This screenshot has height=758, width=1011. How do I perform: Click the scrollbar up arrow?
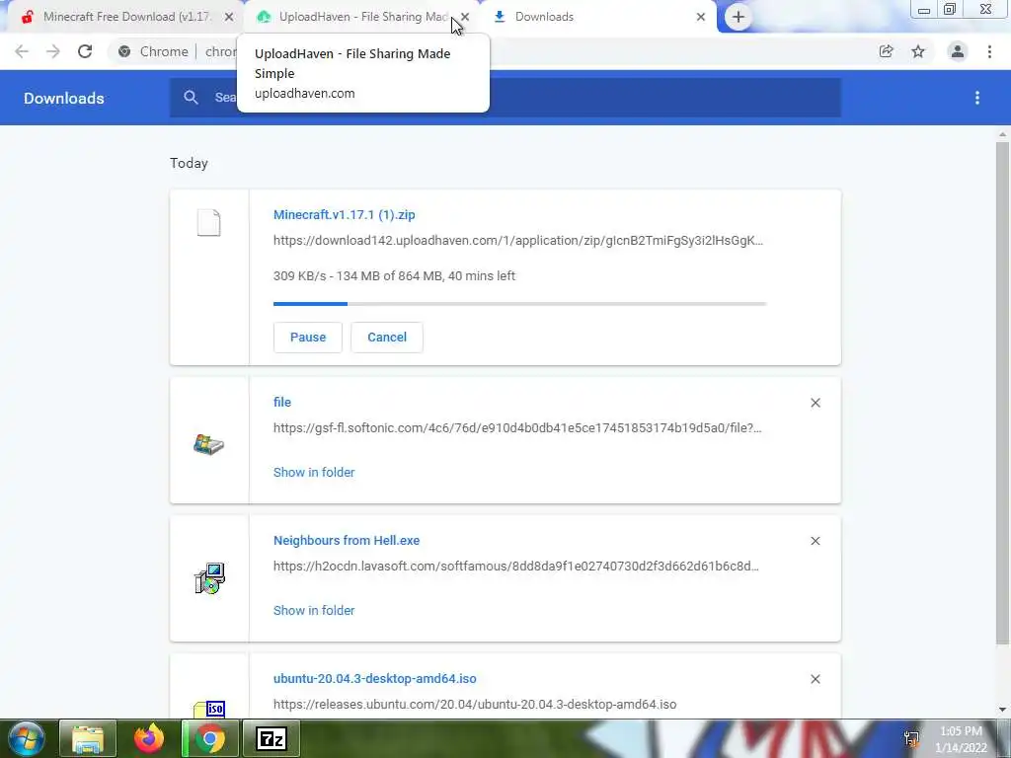pyautogui.click(x=1002, y=134)
